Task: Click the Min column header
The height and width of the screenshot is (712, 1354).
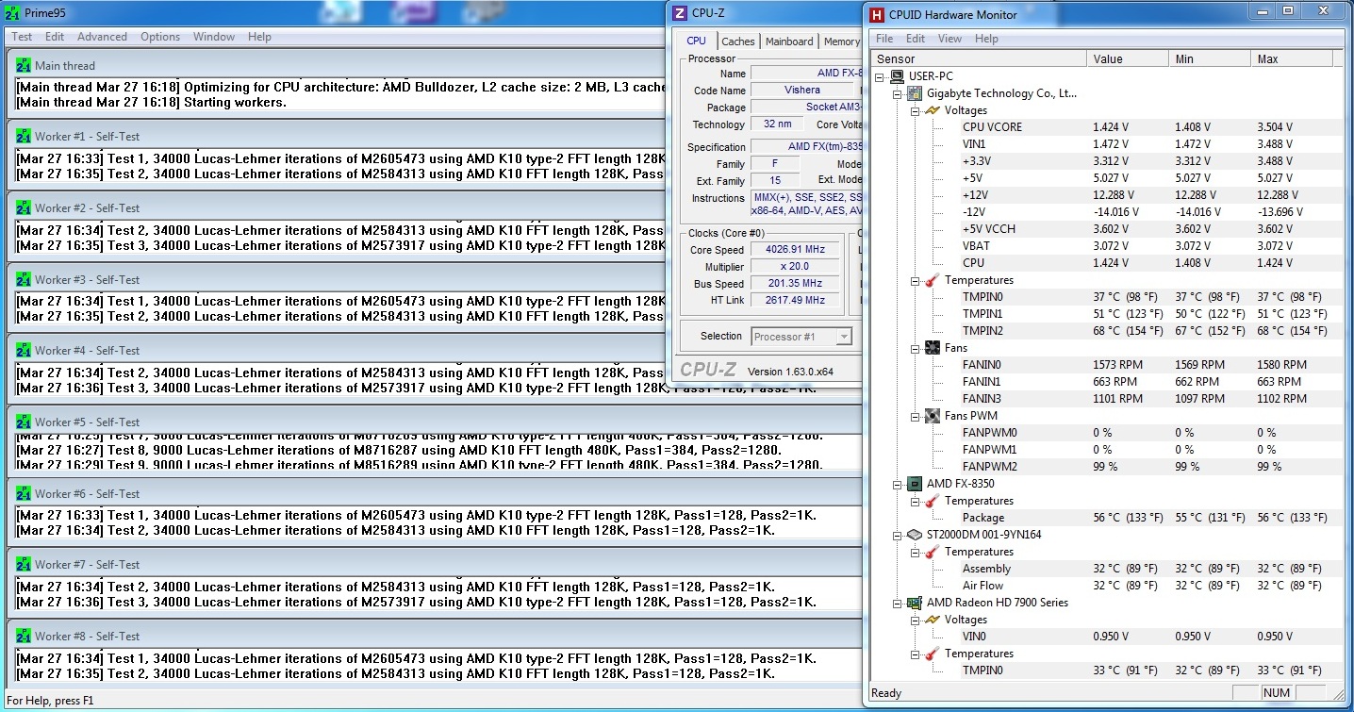Action: point(1210,58)
